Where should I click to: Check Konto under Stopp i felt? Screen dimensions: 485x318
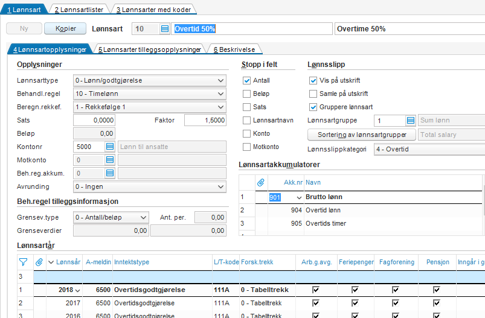(x=246, y=133)
